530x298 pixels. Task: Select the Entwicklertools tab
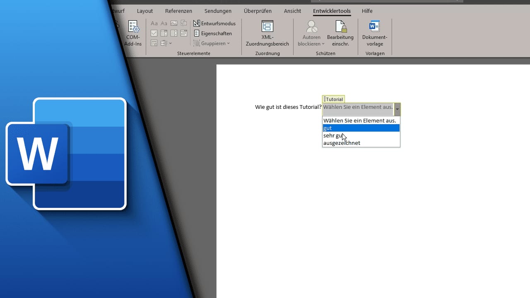tap(332, 11)
